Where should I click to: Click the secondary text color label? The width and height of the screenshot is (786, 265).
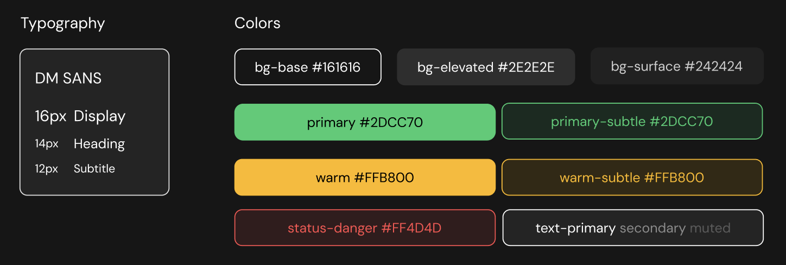click(652, 229)
